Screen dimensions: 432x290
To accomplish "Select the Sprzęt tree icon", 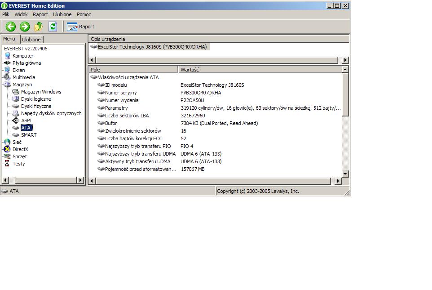I will [x=8, y=156].
